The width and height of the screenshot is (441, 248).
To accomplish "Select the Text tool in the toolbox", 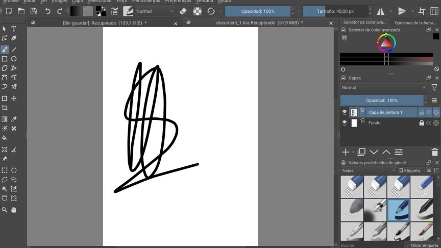I will click(x=14, y=29).
